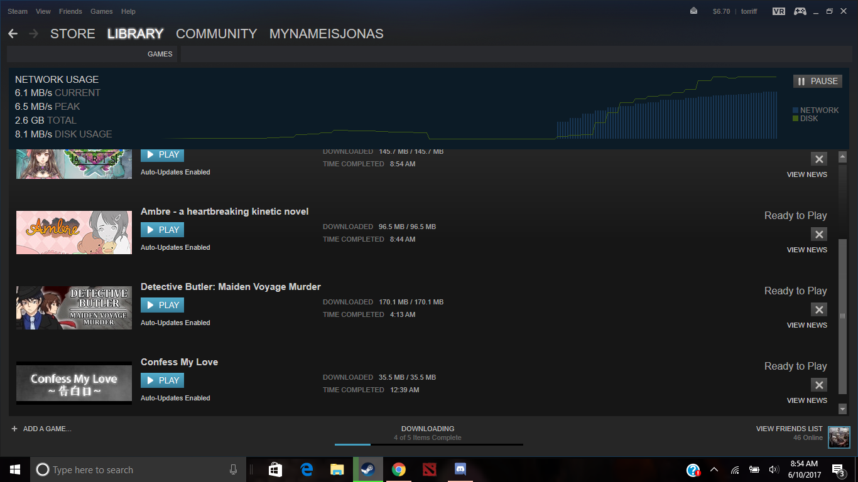Remove Detective Butler from download list
The image size is (858, 482).
pyautogui.click(x=818, y=309)
